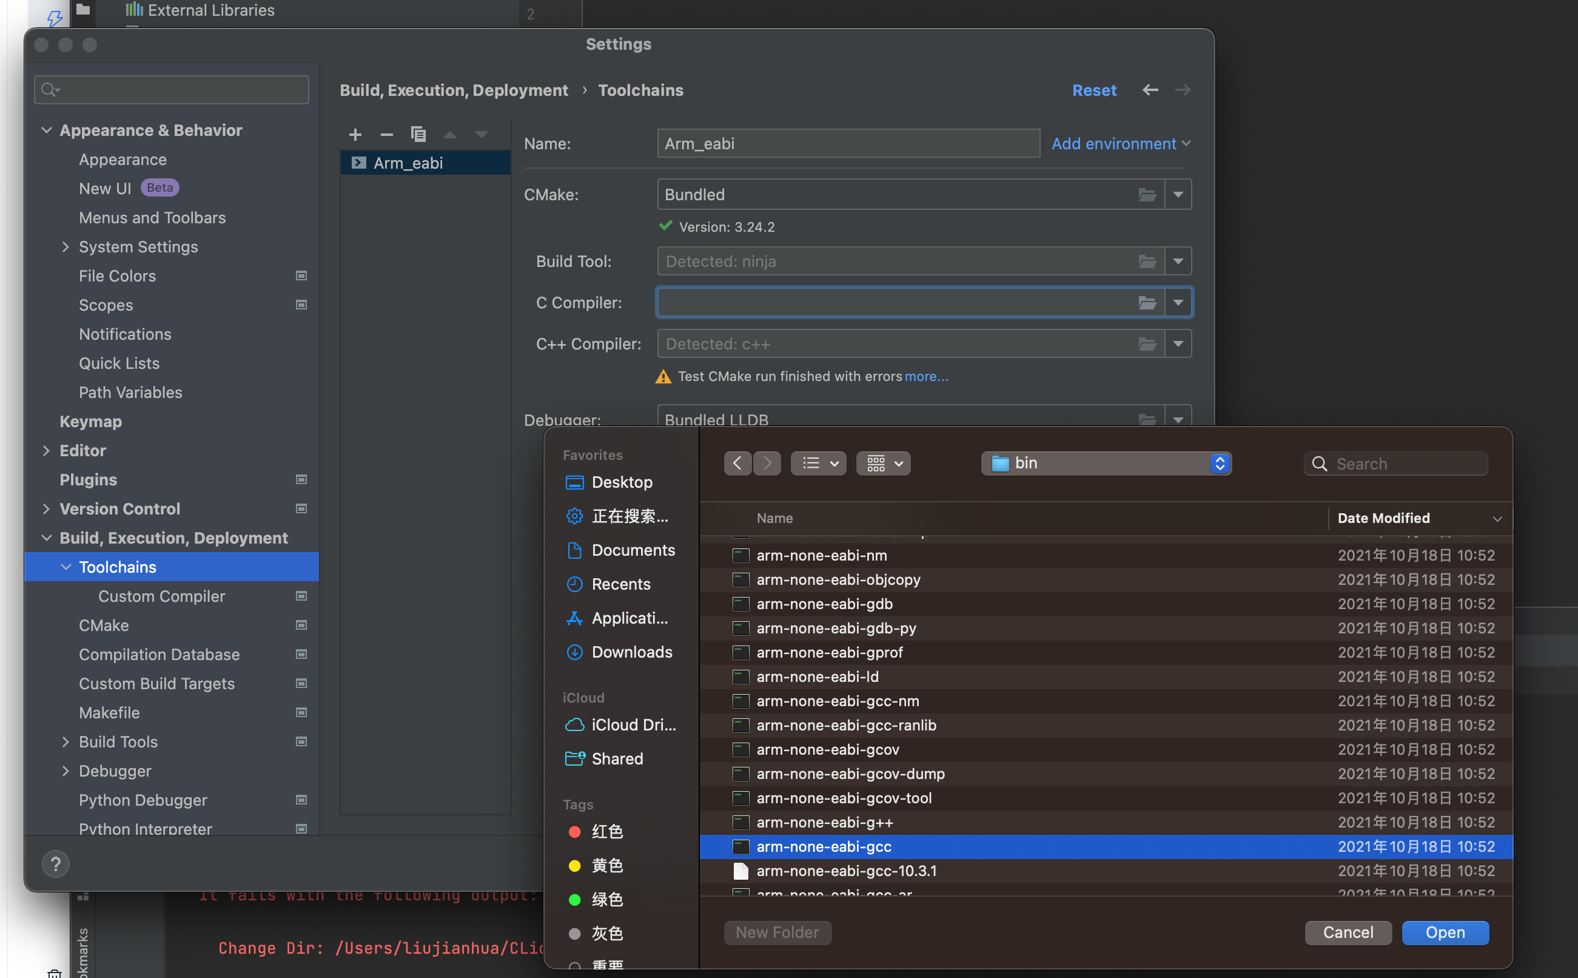This screenshot has width=1578, height=978.
Task: Select the arm-none-eabi-objcopy file row
Action: coord(1106,579)
